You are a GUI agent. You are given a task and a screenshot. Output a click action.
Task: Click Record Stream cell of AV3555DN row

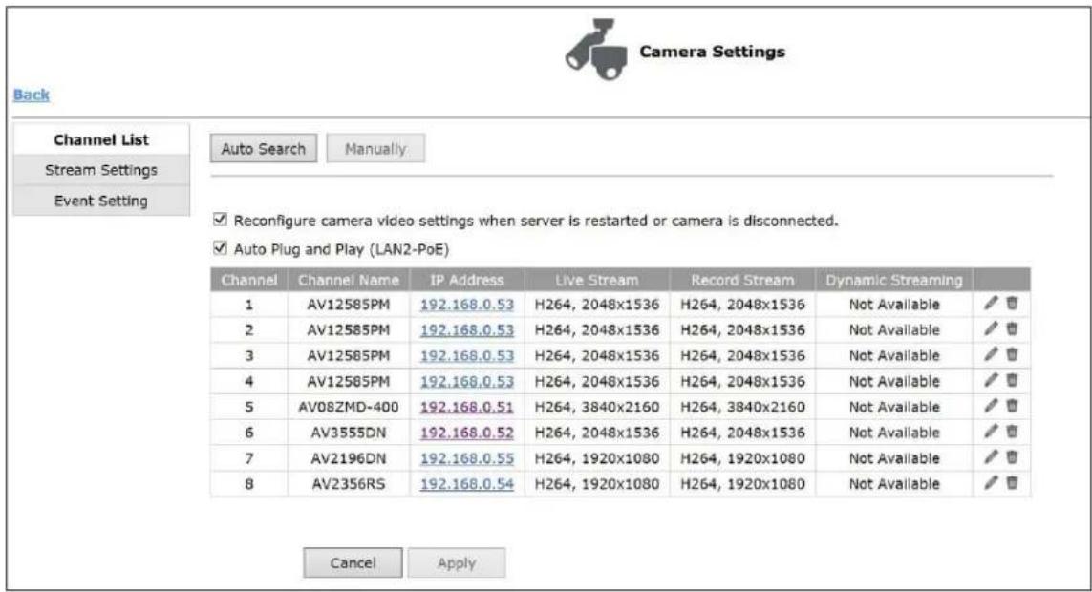742,433
